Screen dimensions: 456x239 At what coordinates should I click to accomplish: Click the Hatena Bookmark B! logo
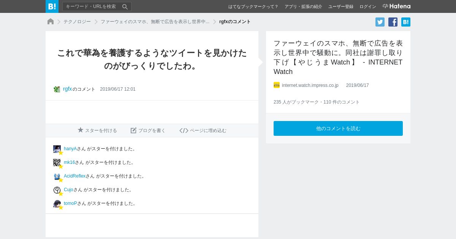(x=52, y=6)
